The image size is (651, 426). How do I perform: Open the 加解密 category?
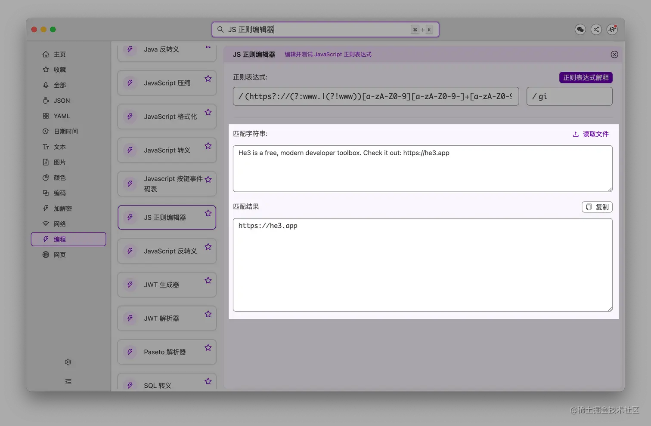(68, 208)
